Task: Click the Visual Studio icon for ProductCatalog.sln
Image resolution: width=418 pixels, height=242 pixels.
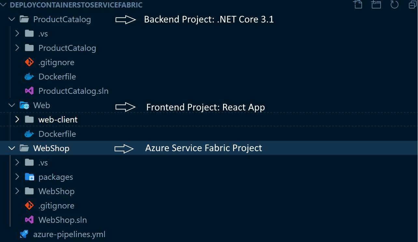Action: pyautogui.click(x=29, y=91)
